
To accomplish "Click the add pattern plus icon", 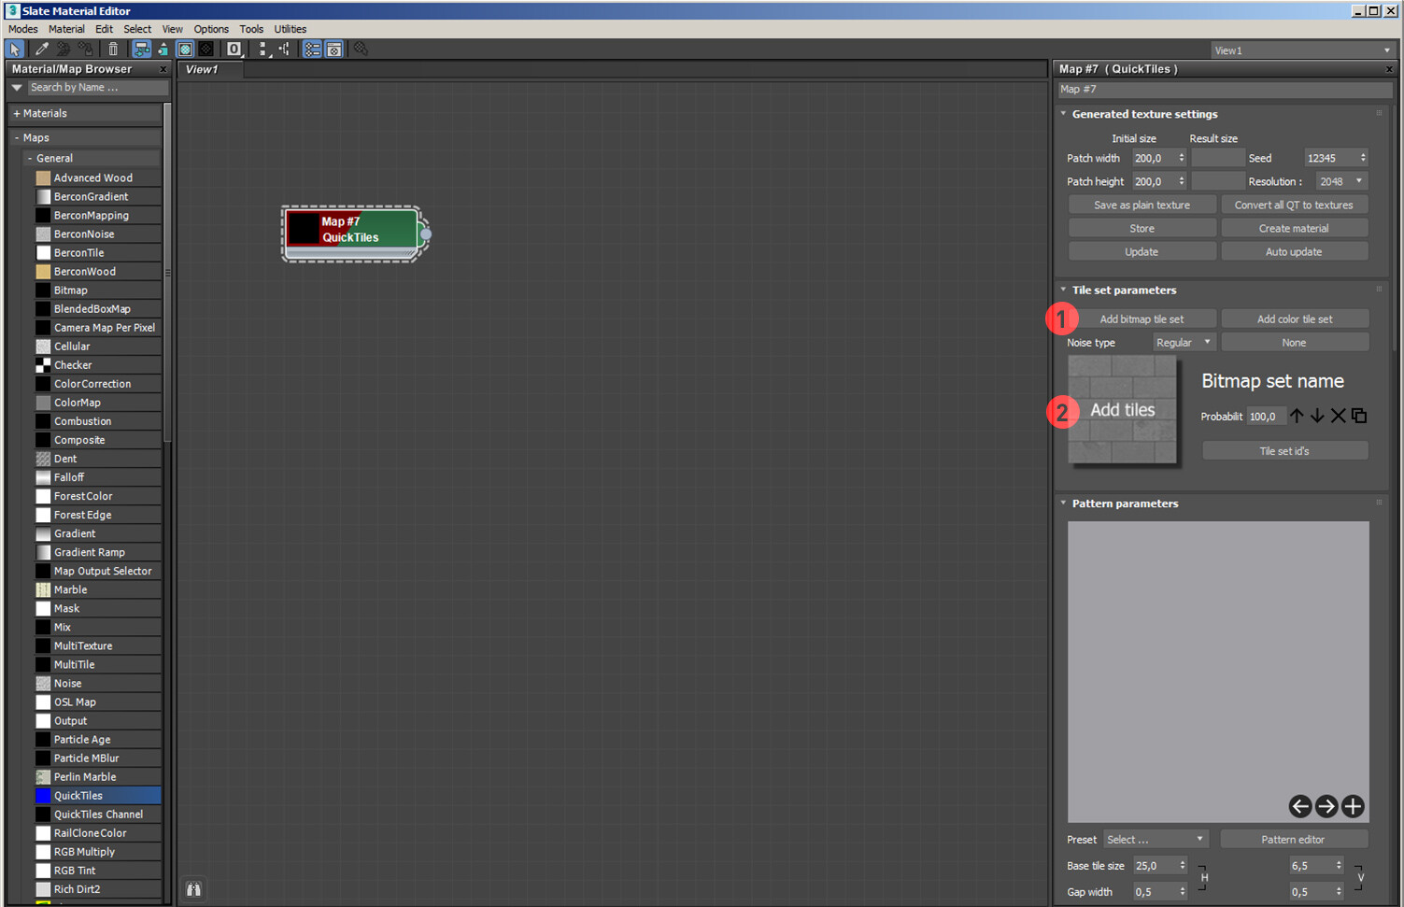I will click(1353, 806).
